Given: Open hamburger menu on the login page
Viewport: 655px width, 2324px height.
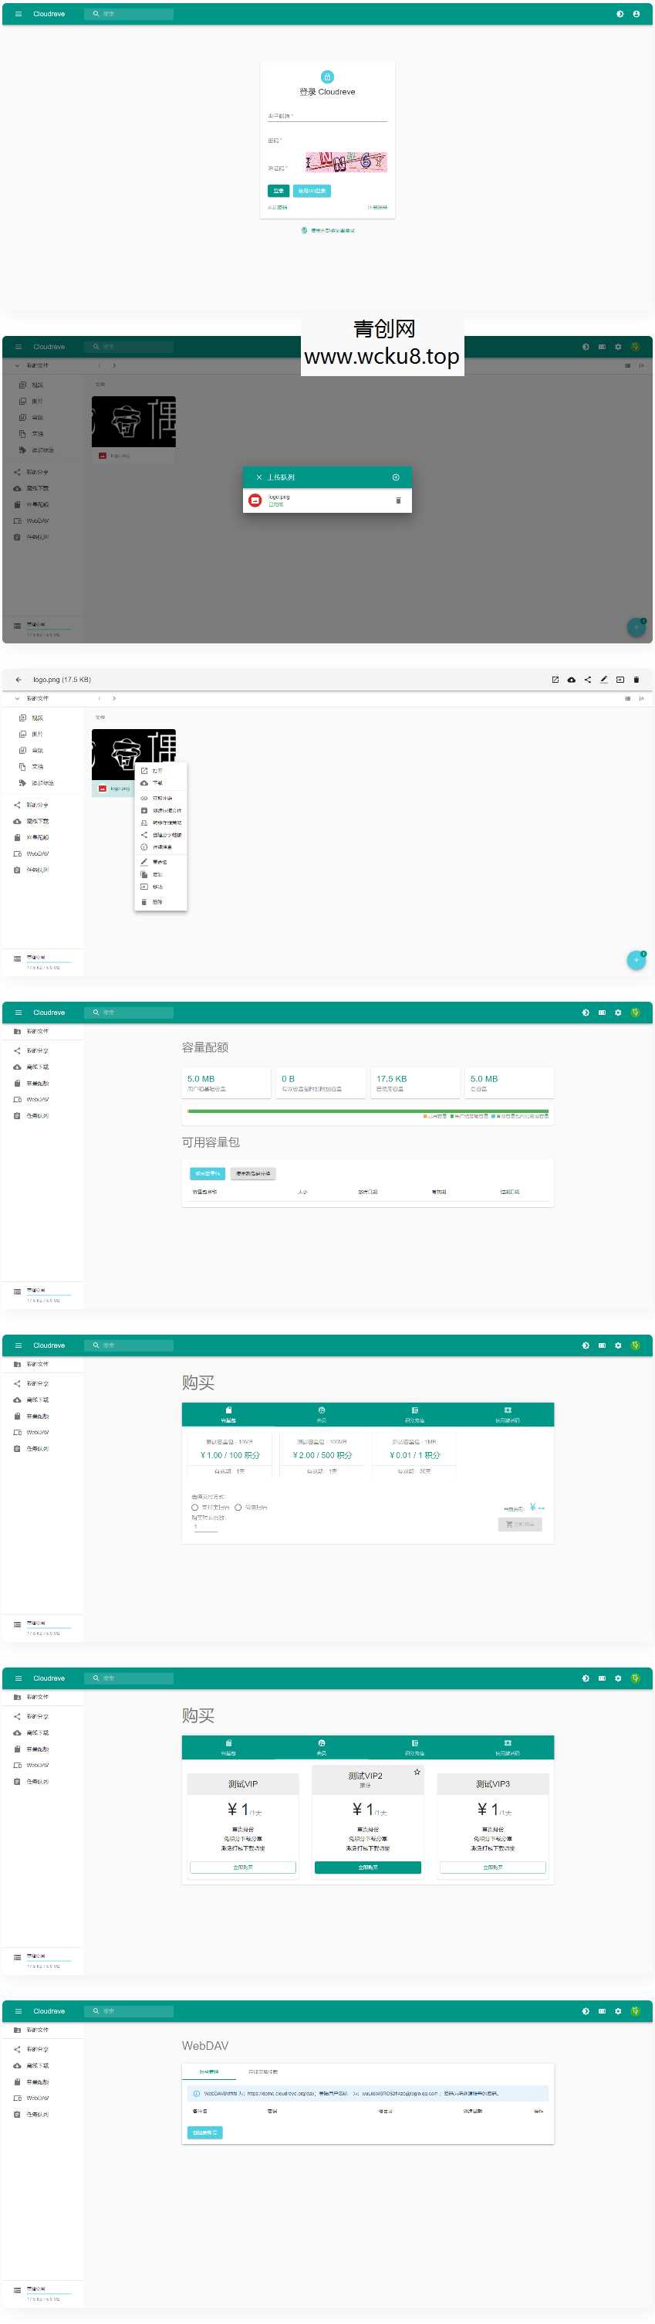Looking at the screenshot, I should point(18,14).
